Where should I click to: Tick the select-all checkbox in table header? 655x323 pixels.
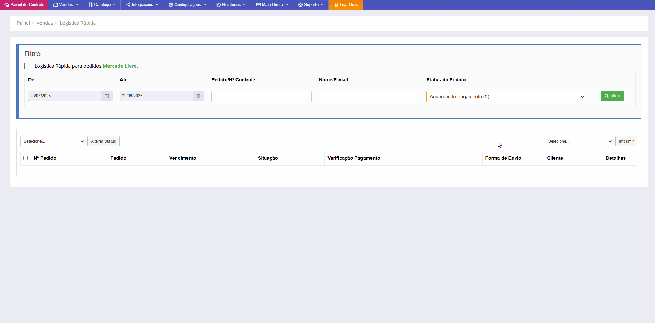tap(25, 158)
